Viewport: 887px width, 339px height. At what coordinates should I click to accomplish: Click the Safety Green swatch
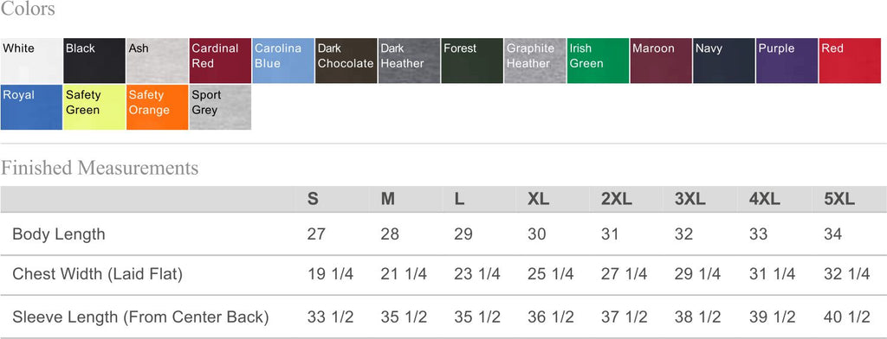pyautogui.click(x=94, y=107)
